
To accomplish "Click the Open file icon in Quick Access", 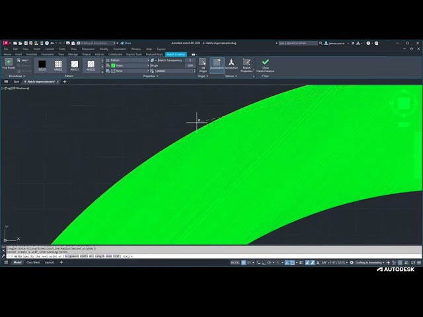I will (x=20, y=43).
